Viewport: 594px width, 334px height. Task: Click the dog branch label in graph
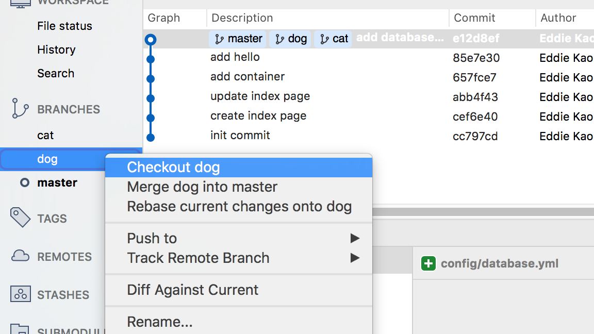[x=290, y=39]
